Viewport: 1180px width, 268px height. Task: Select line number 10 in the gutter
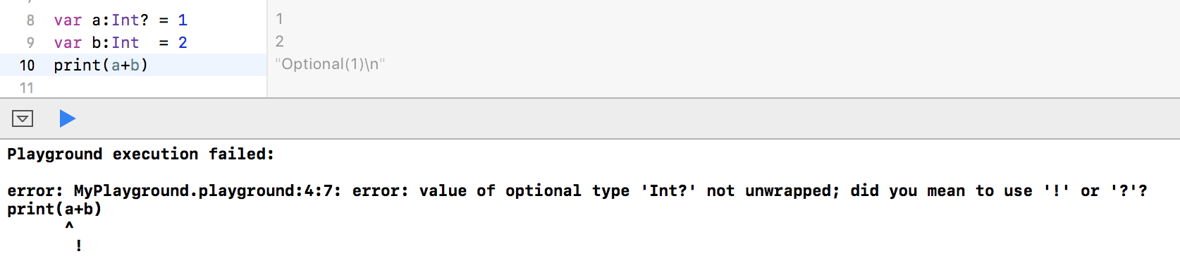pos(27,66)
